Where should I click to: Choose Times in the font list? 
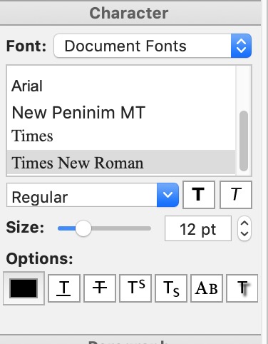tap(121, 136)
